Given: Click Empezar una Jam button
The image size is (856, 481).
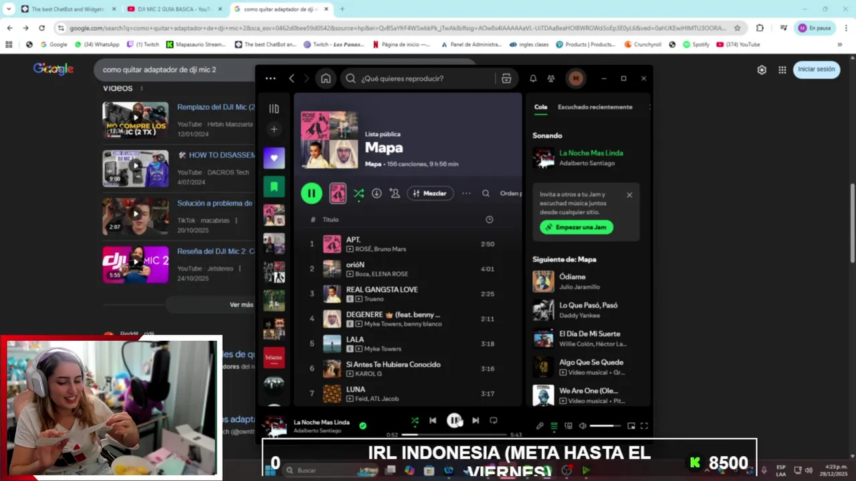Looking at the screenshot, I should (x=576, y=227).
